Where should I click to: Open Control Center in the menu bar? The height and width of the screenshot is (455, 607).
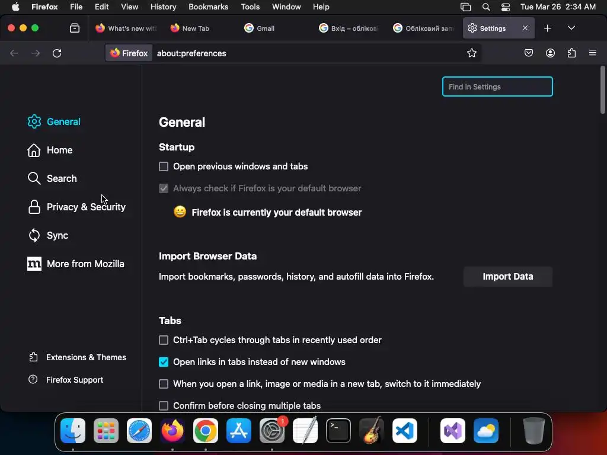point(506,7)
